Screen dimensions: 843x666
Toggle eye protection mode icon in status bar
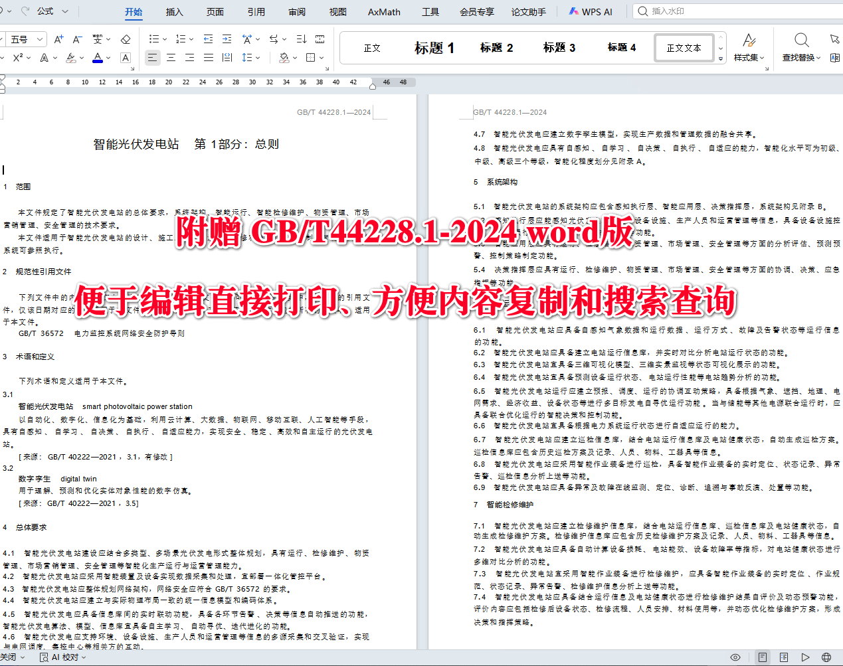735,657
